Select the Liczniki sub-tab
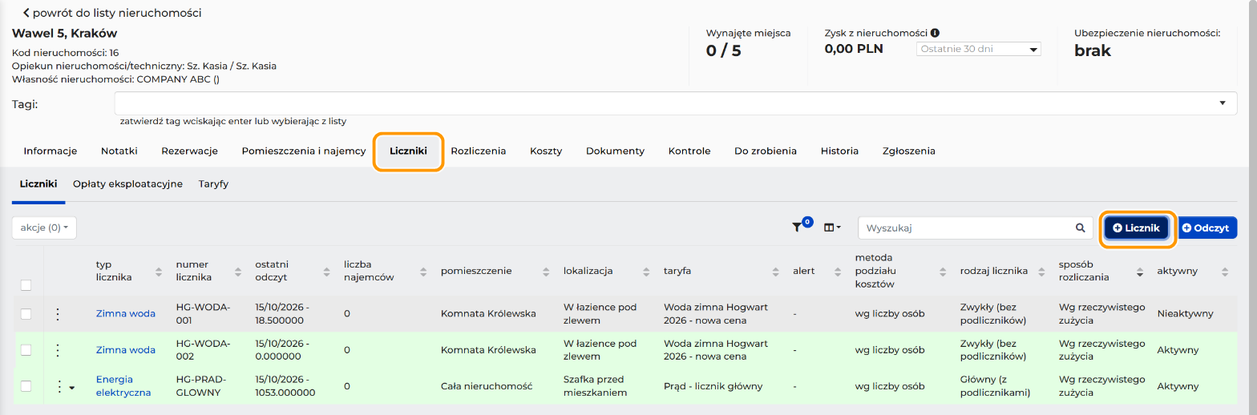The height and width of the screenshot is (415, 1257). click(38, 183)
